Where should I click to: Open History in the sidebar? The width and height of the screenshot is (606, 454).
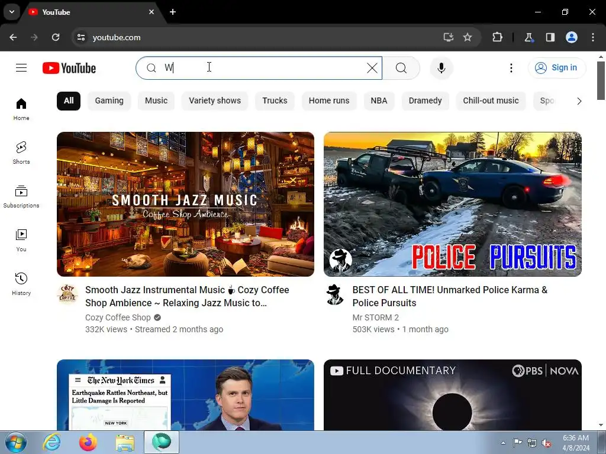(21, 284)
